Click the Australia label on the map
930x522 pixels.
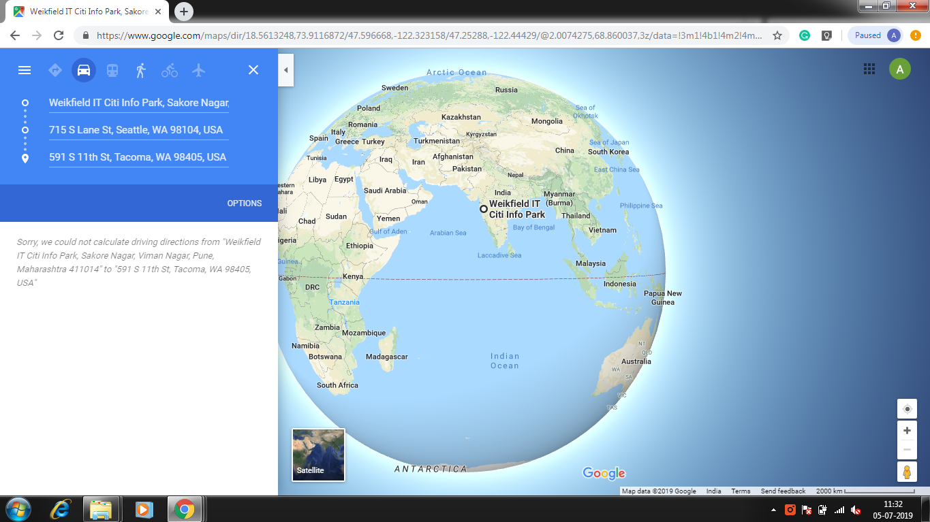636,361
